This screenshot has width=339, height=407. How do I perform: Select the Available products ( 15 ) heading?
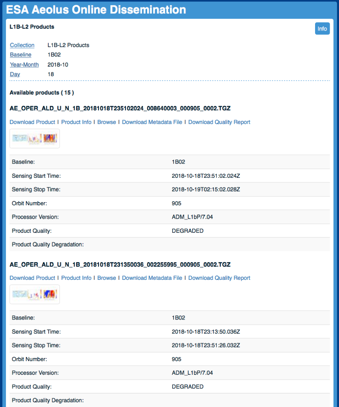click(x=42, y=93)
